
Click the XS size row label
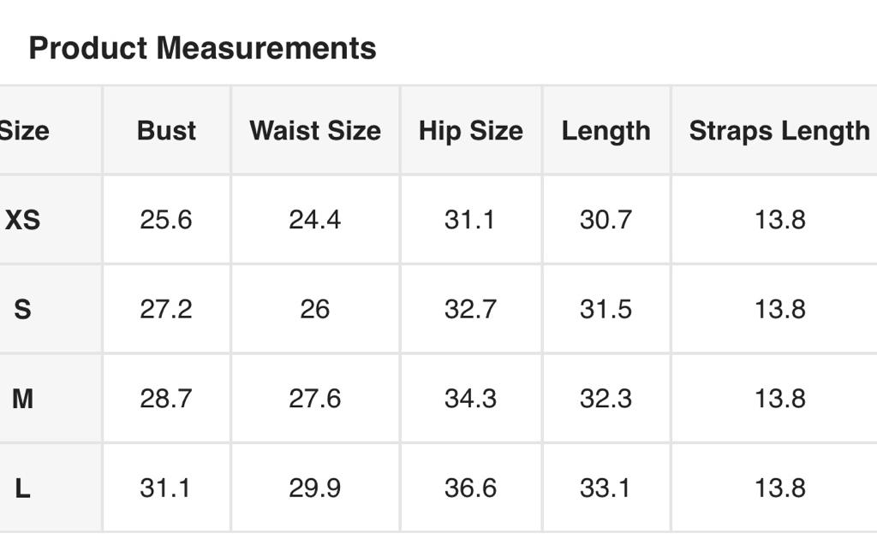tap(22, 220)
